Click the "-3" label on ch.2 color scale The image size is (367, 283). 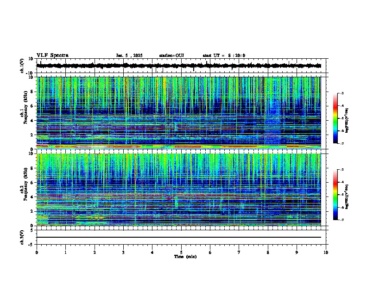coord(342,170)
